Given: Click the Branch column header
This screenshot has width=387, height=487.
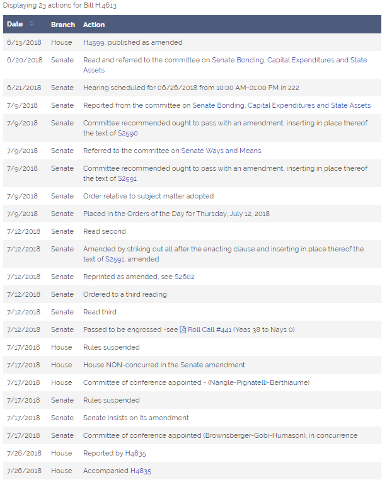Looking at the screenshot, I should pyautogui.click(x=63, y=25).
